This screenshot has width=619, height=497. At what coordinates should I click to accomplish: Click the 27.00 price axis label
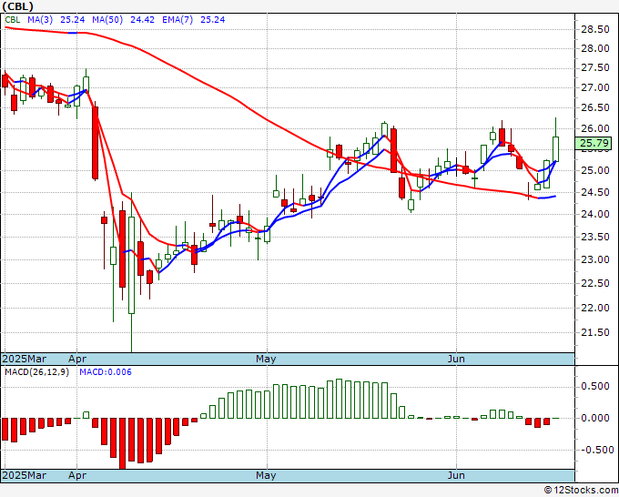point(595,87)
